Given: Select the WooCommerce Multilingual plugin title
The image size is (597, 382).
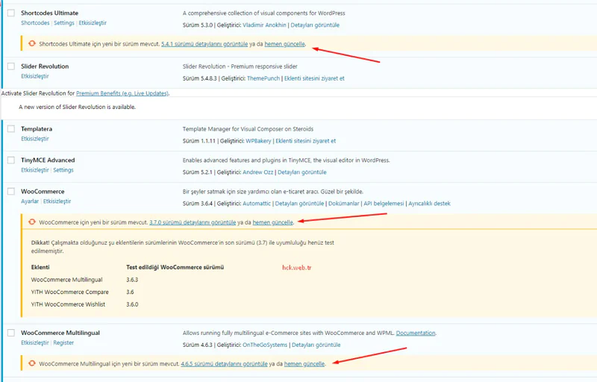Looking at the screenshot, I should (60, 333).
